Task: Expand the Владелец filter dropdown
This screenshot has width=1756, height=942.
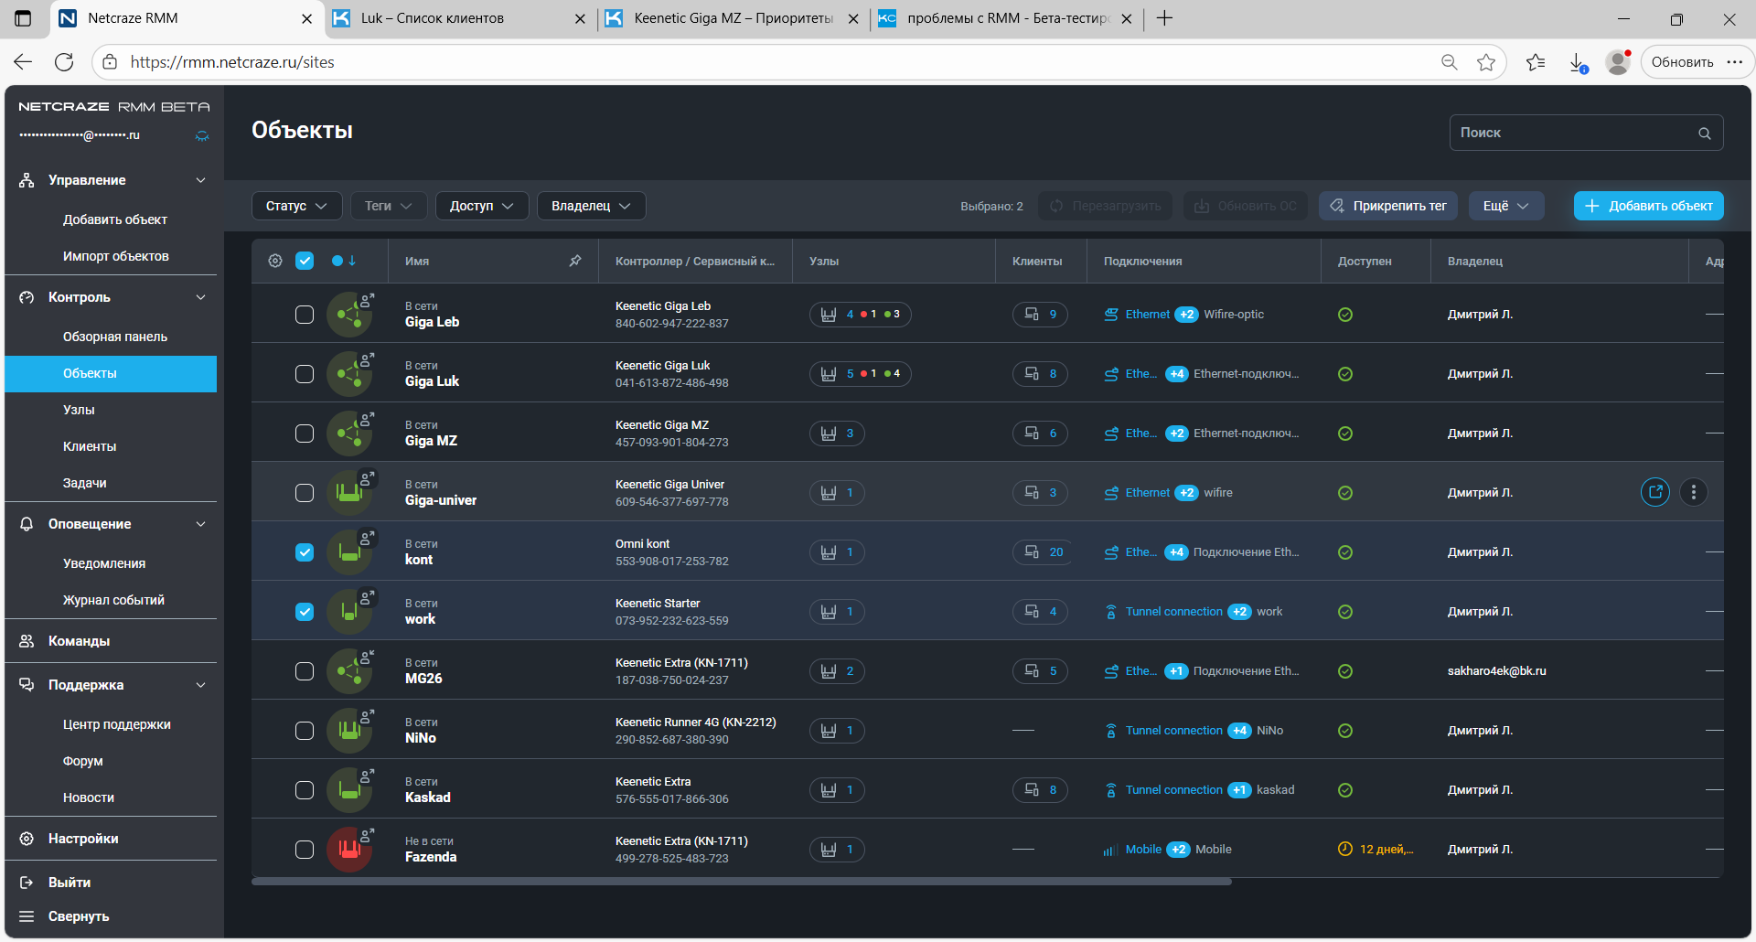Action: 591,206
